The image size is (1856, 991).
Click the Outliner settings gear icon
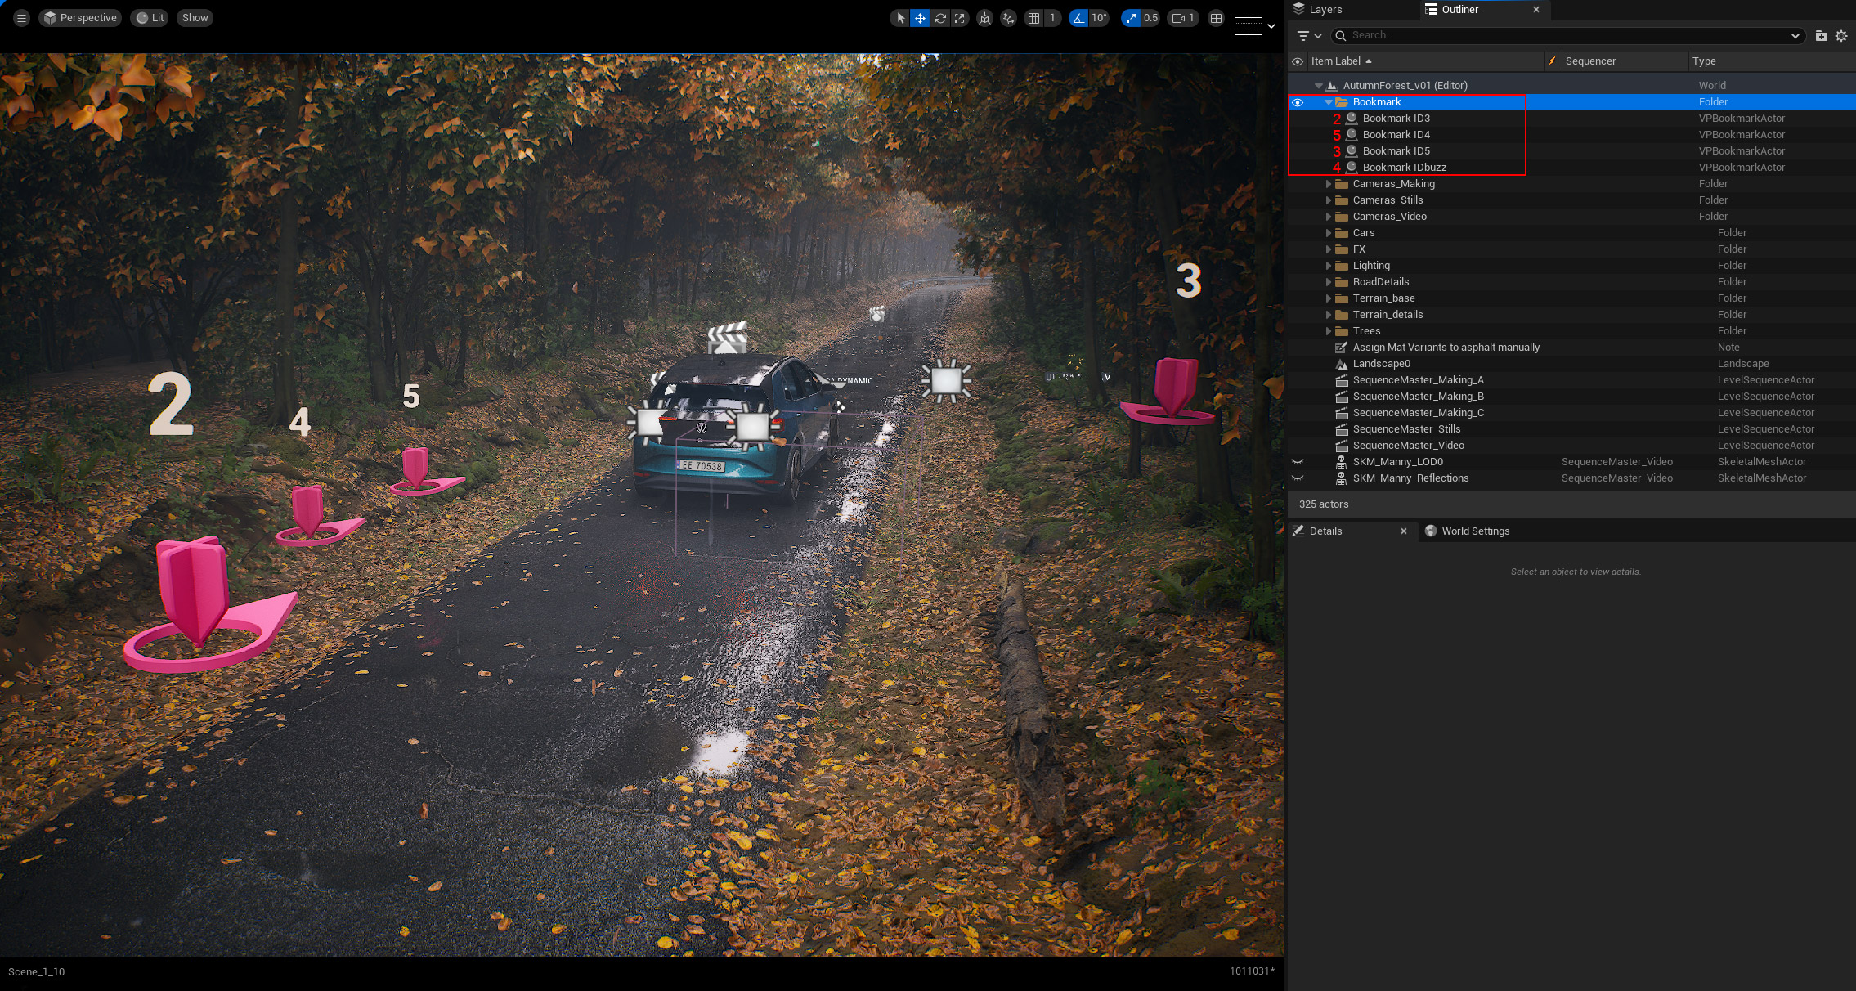coord(1841,36)
